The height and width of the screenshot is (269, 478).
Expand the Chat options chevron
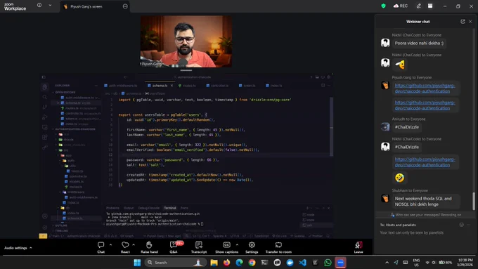110,244
